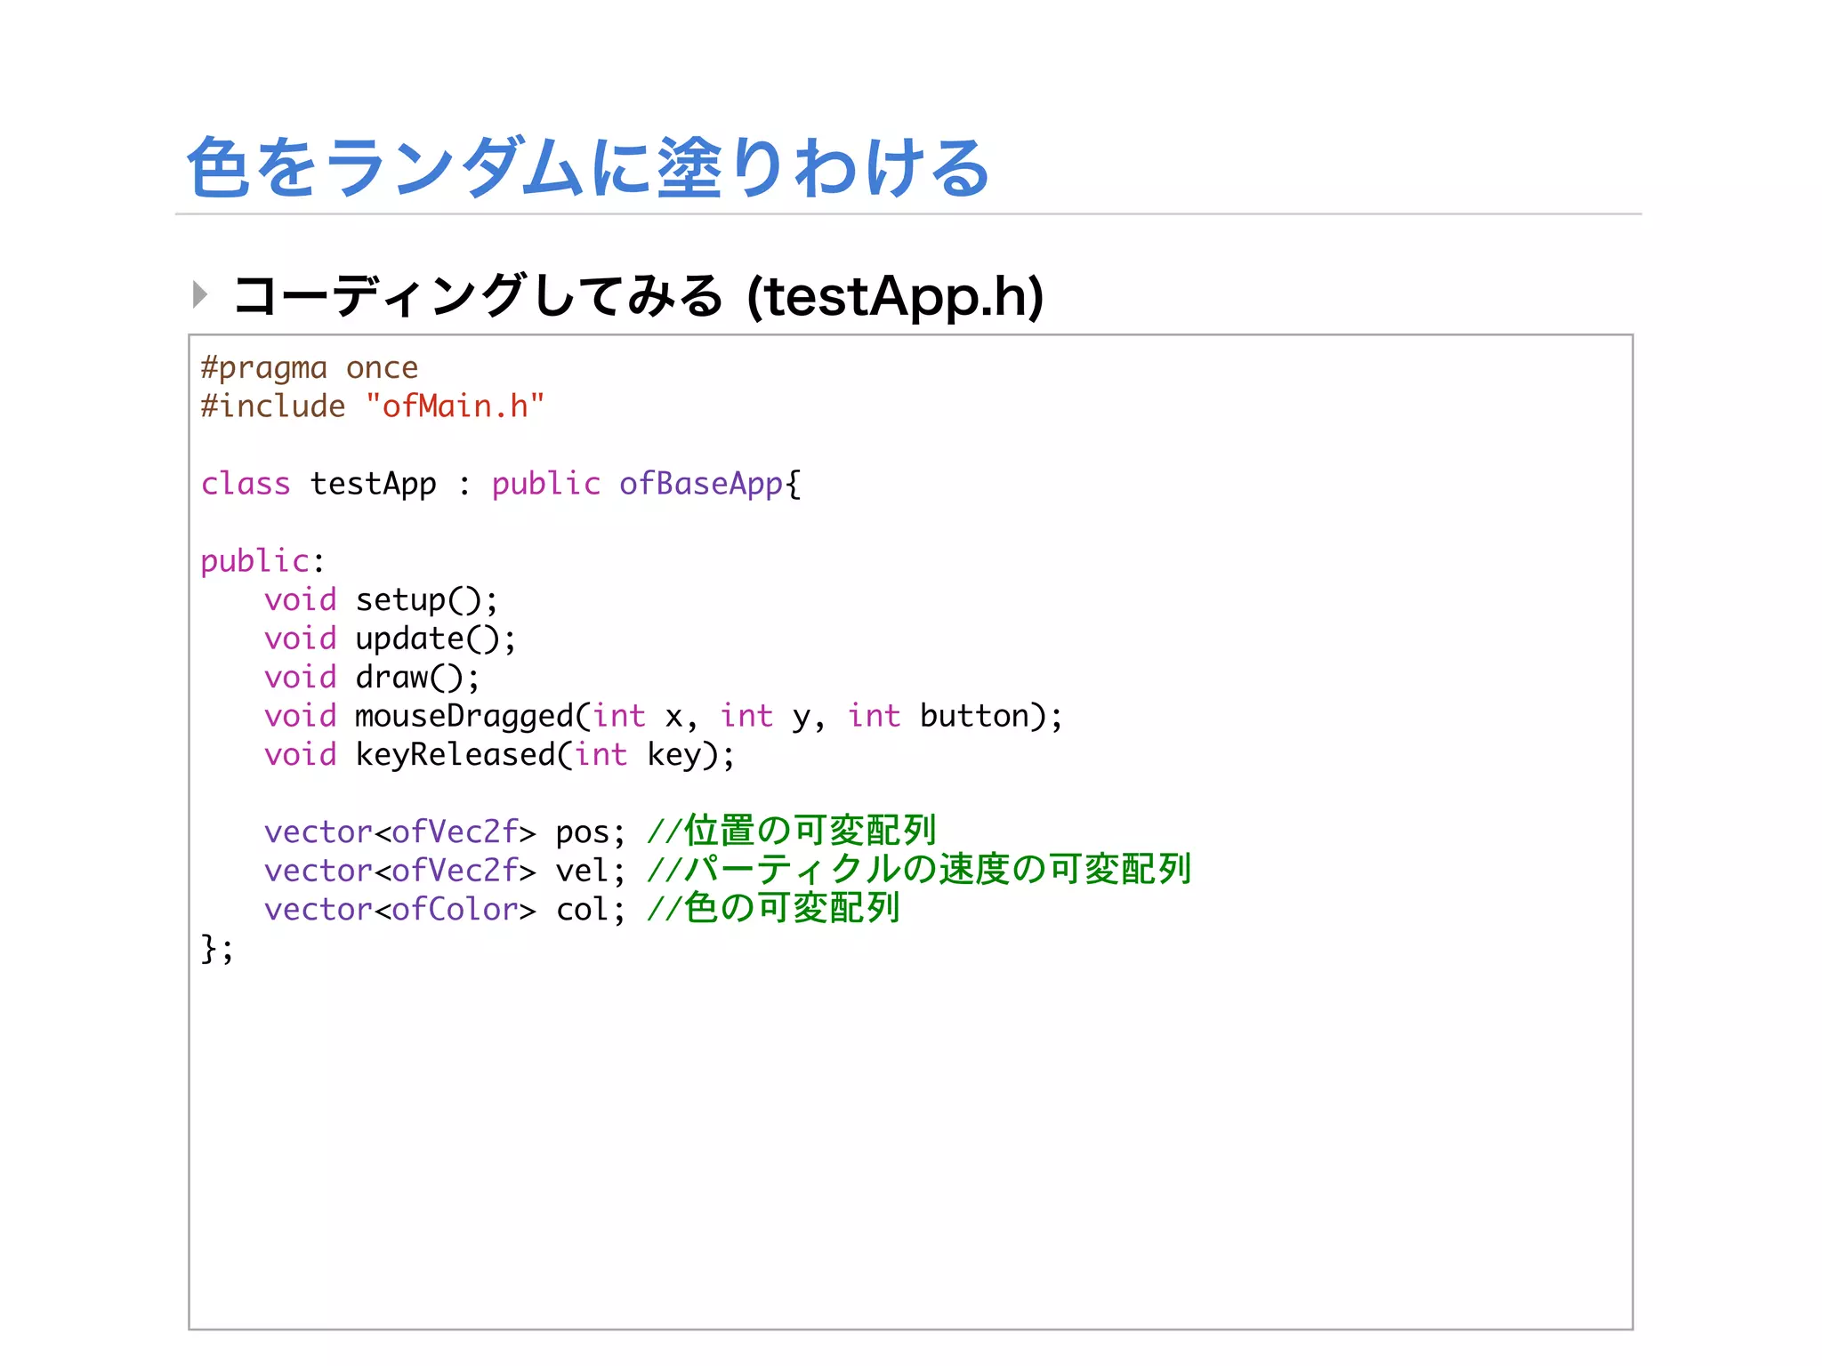Click ofBaseApp in the class declaration
The width and height of the screenshot is (1822, 1366).
click(701, 484)
